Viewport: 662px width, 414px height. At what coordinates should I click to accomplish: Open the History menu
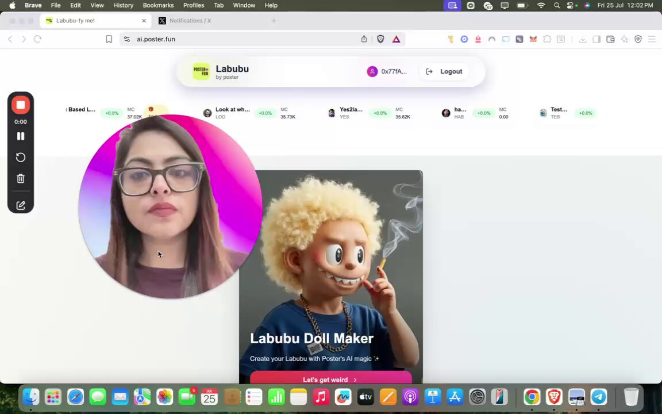point(124,6)
